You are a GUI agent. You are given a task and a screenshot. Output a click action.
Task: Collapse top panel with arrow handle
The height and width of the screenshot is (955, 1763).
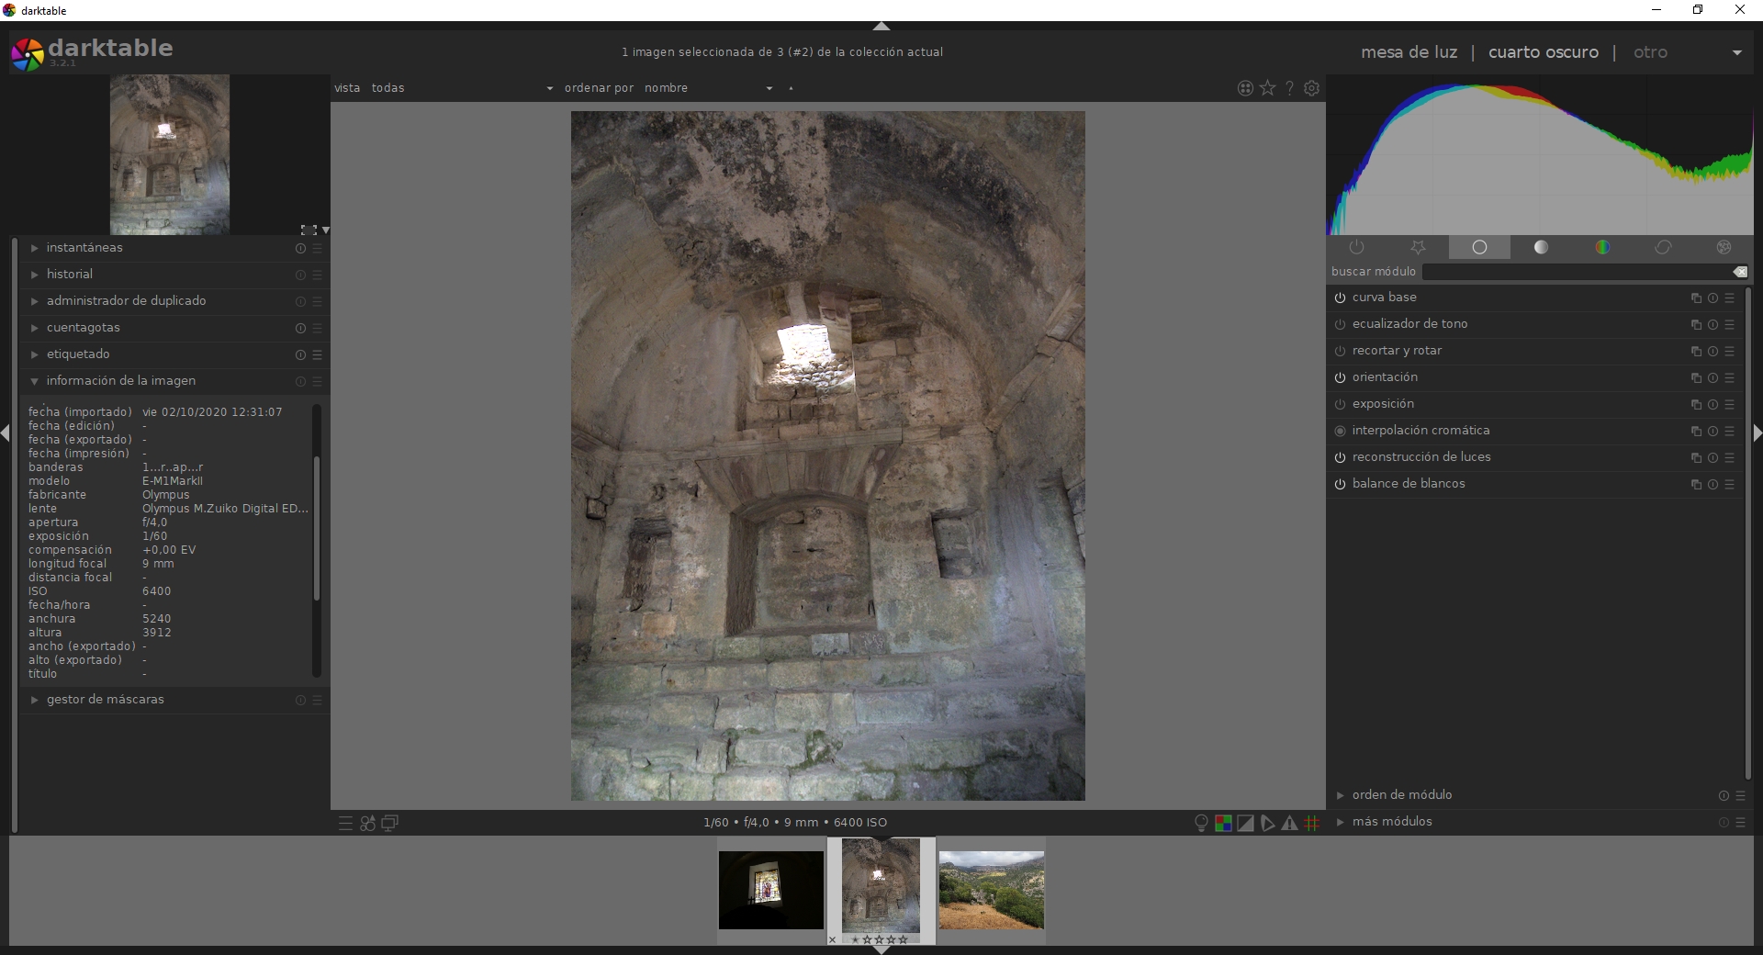(x=881, y=26)
